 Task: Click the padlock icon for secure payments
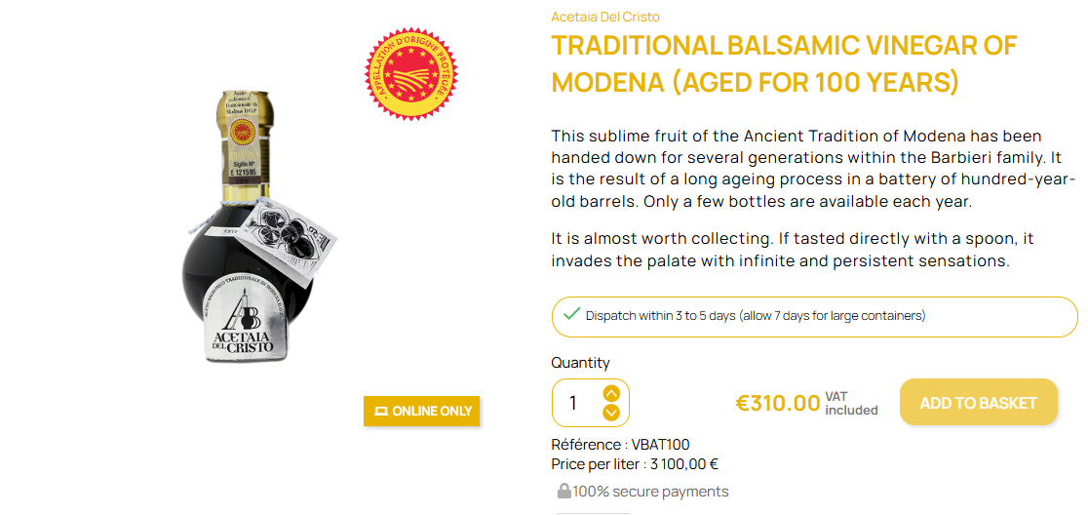pyautogui.click(x=563, y=491)
